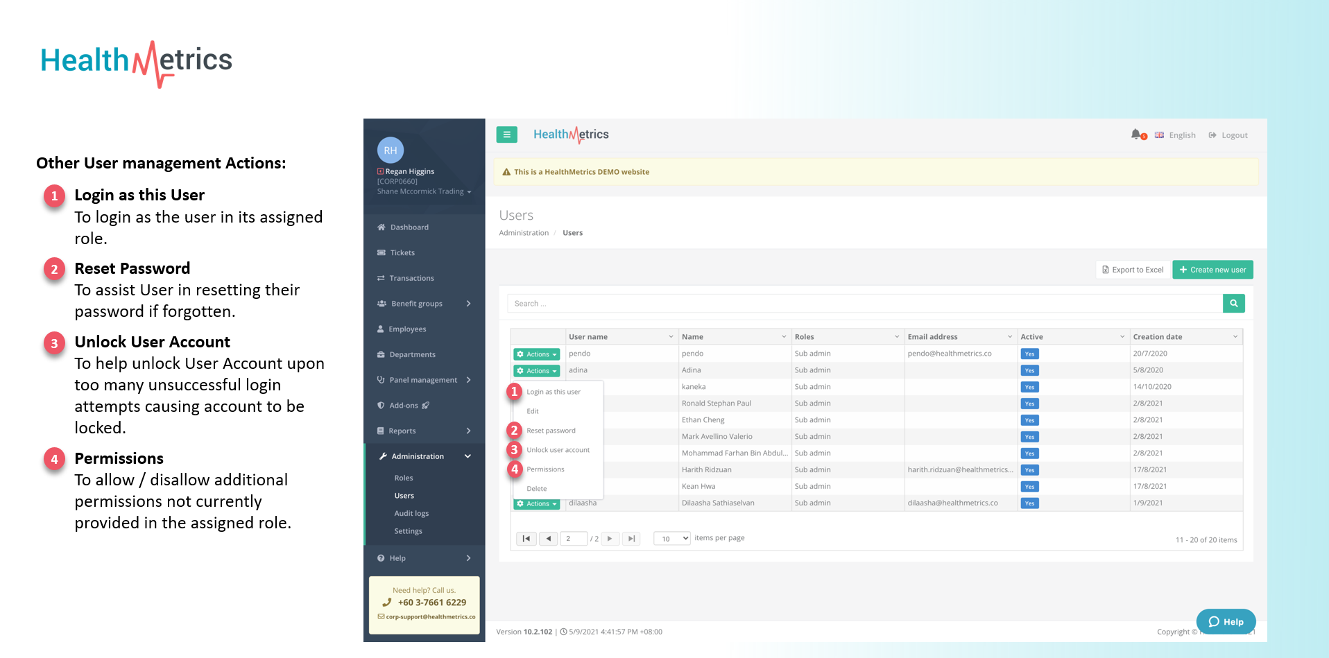This screenshot has width=1329, height=658.
Task: Open Dashboard from the sidebar
Action: [x=409, y=227]
